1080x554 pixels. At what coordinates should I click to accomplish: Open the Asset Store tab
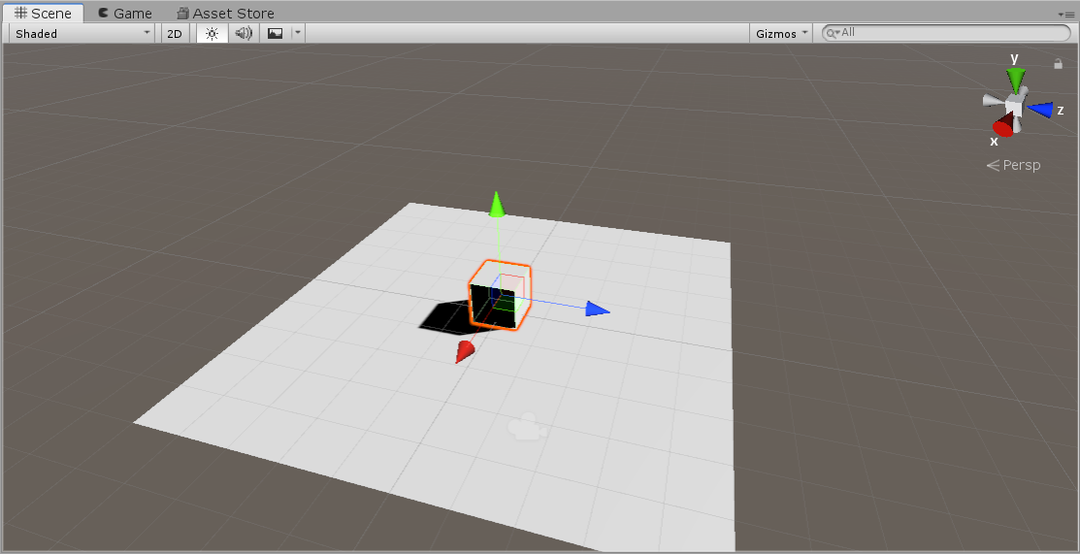(x=225, y=13)
